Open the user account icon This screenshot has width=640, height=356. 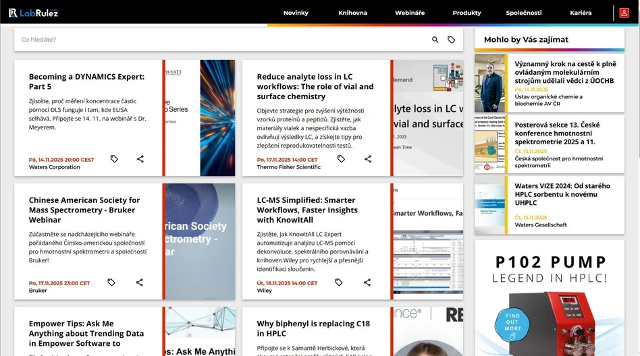tap(624, 13)
